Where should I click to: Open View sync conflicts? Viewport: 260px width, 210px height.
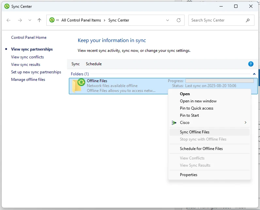tap(27, 57)
